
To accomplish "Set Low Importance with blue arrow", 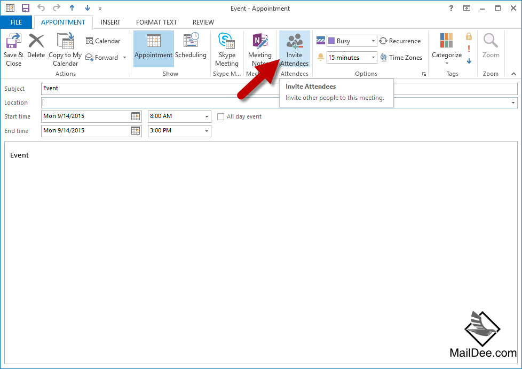I will [469, 61].
